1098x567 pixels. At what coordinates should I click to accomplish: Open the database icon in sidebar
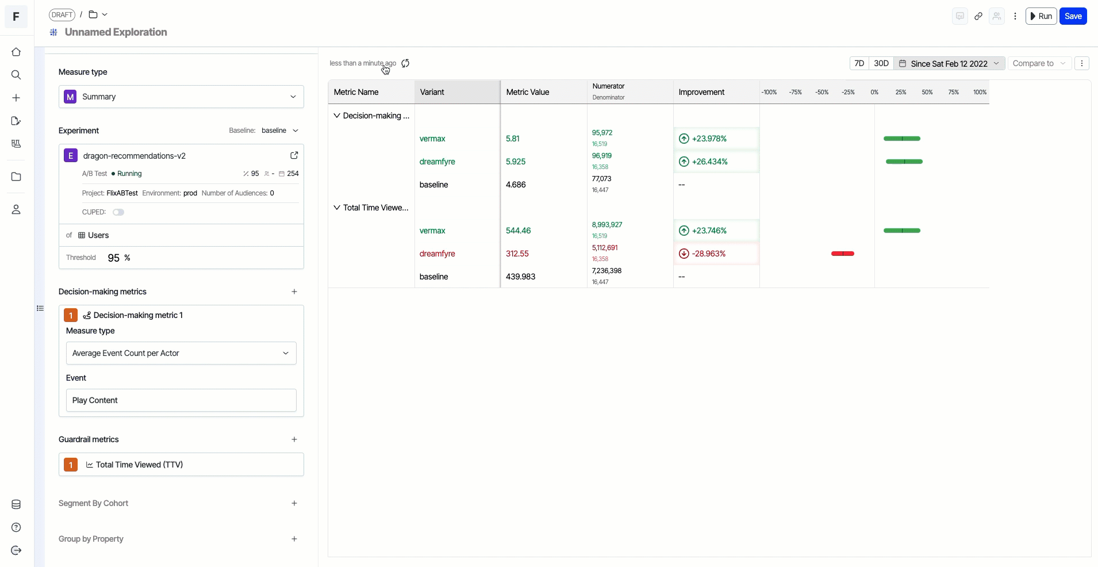pos(16,504)
